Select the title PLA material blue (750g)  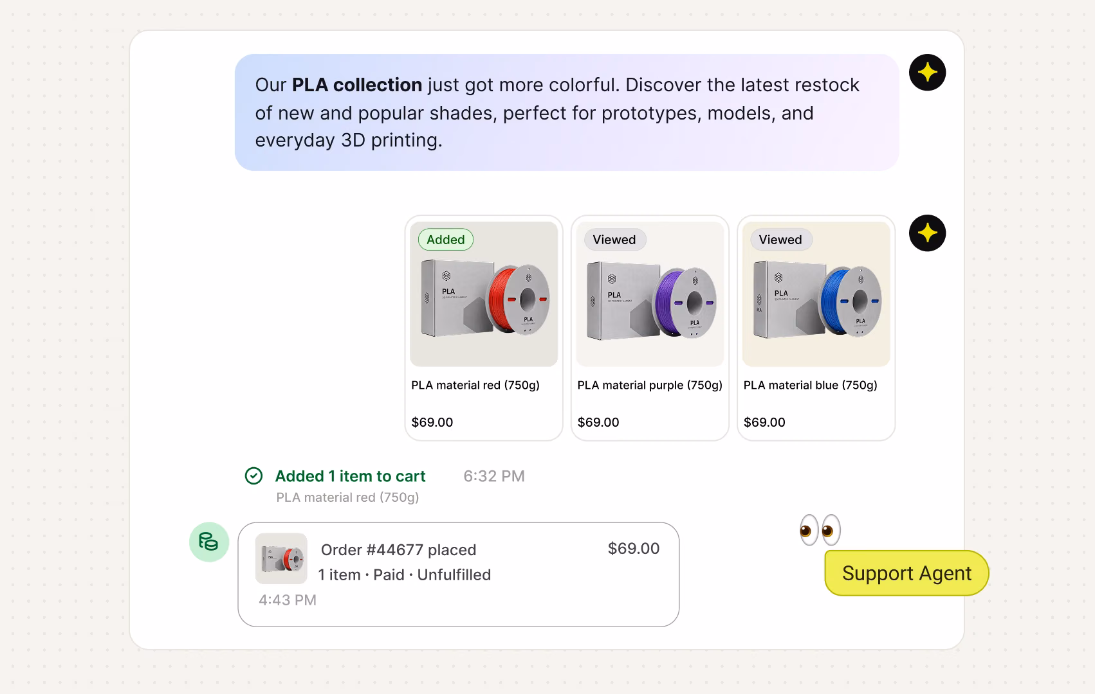pyautogui.click(x=811, y=385)
